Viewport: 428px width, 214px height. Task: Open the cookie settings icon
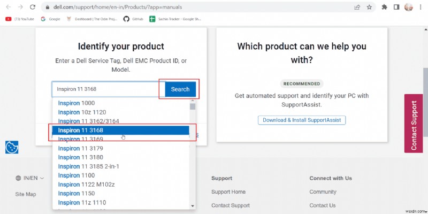12,147
